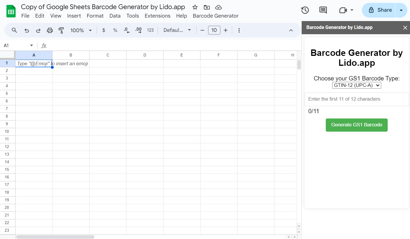Open Meet camera dropdown arrow
Screen dimensions: 410x239
352,10
